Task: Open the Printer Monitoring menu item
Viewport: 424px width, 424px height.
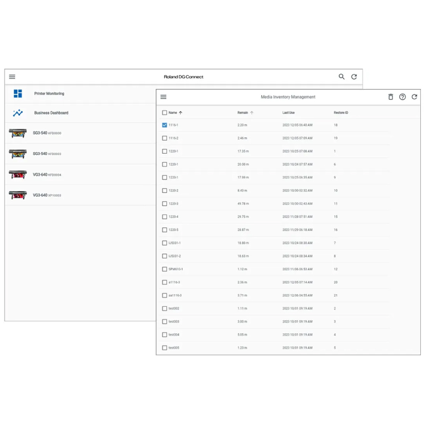Action: point(49,93)
